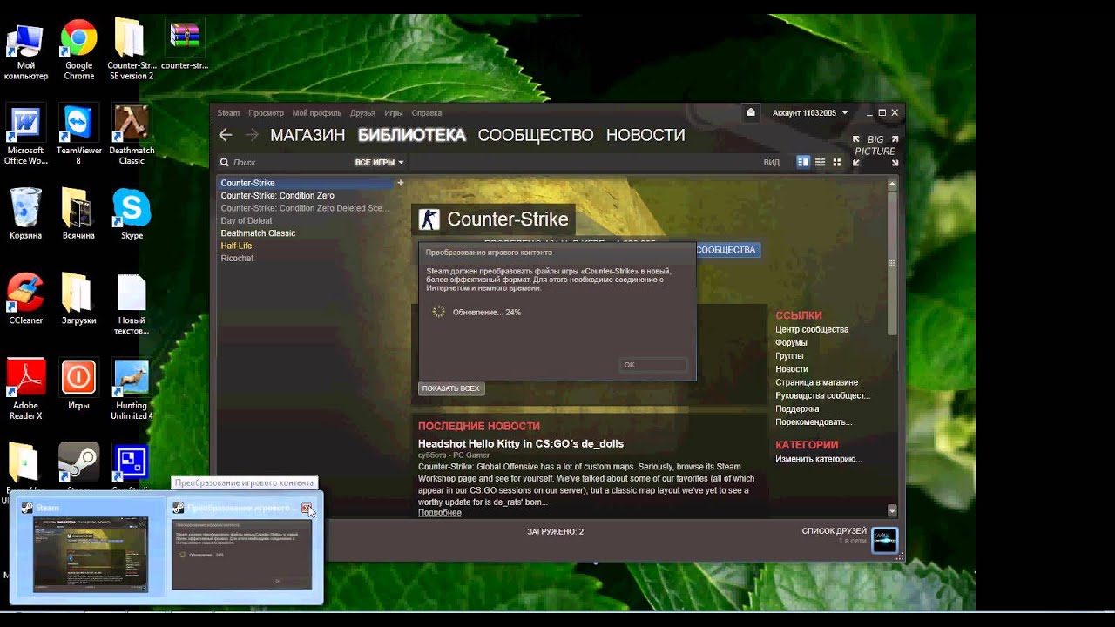
Task: Select Steam window taskbar thumbnail
Action: (x=91, y=549)
